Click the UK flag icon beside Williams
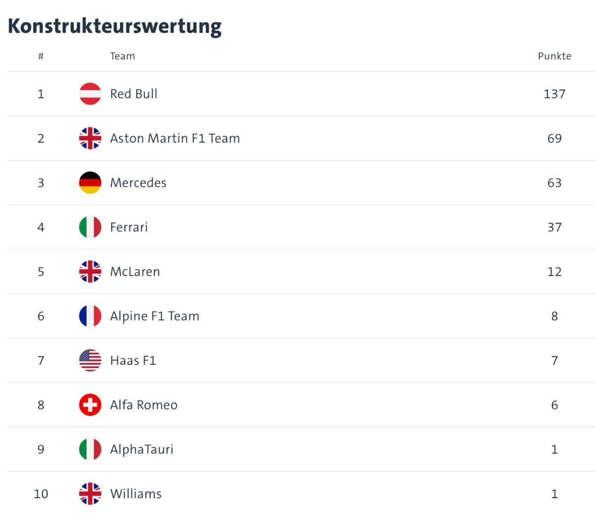The width and height of the screenshot is (595, 515). 90,494
